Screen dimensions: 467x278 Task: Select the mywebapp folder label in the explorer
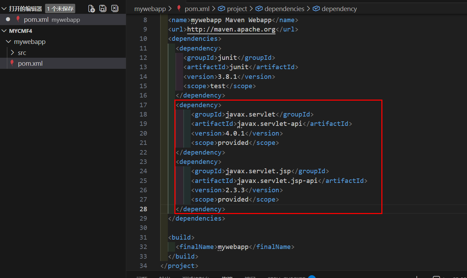30,42
